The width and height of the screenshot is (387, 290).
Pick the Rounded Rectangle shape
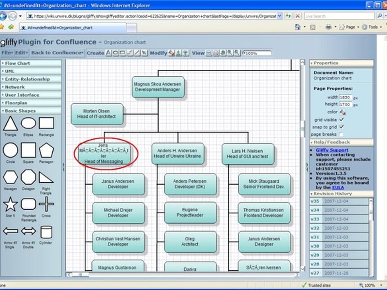click(x=29, y=204)
